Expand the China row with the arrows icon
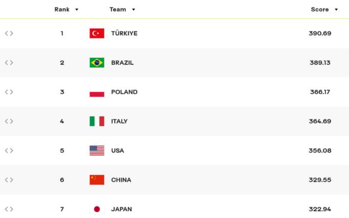This screenshot has width=349, height=218. click(9, 180)
